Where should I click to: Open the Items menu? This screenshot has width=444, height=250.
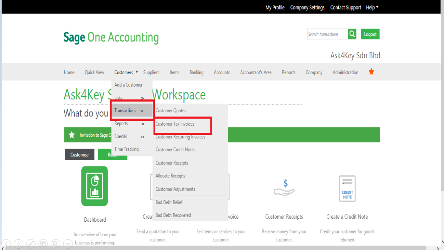(174, 72)
